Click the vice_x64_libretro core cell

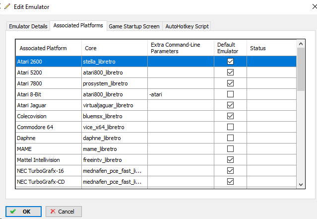(115, 127)
